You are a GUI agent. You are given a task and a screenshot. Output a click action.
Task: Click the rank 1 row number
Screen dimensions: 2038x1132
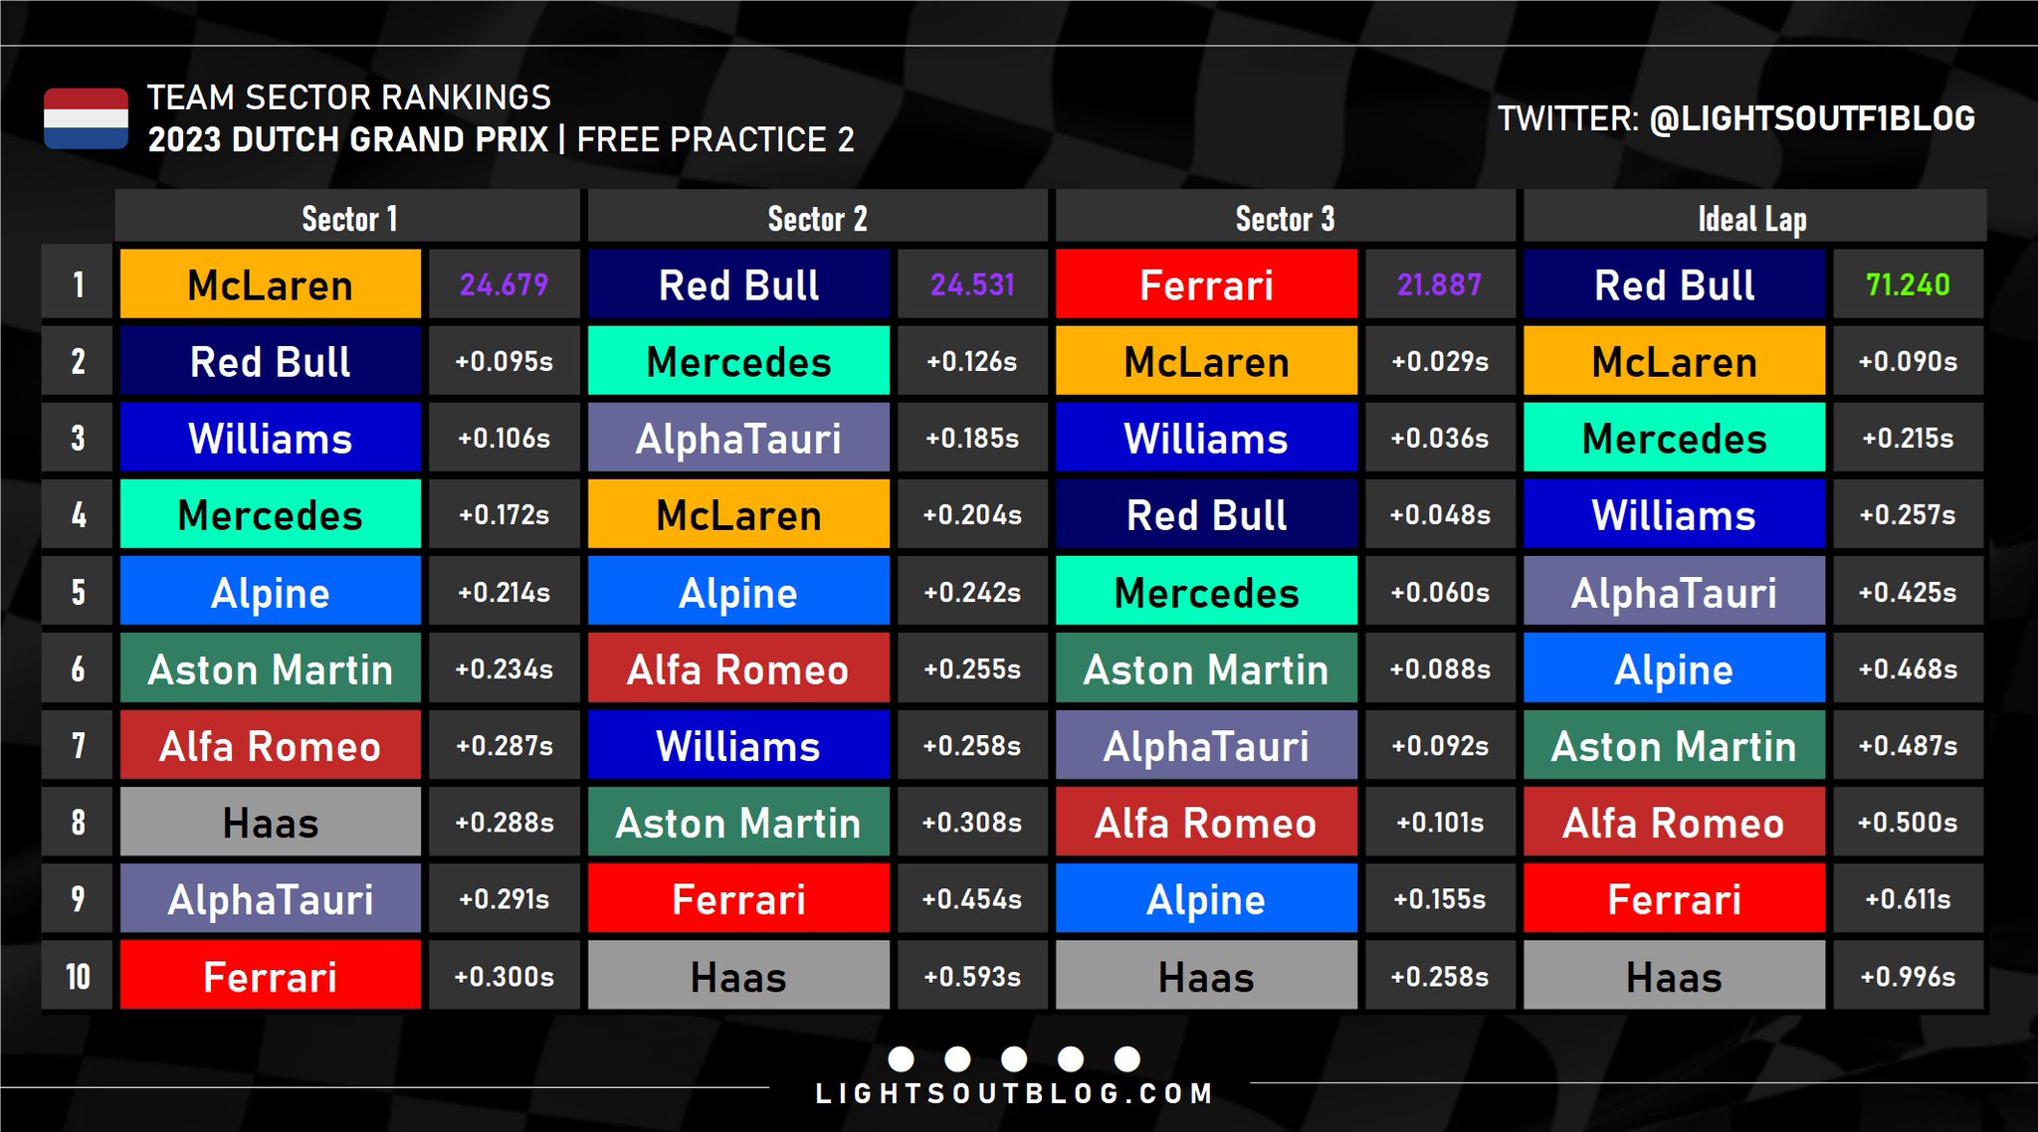click(x=78, y=285)
